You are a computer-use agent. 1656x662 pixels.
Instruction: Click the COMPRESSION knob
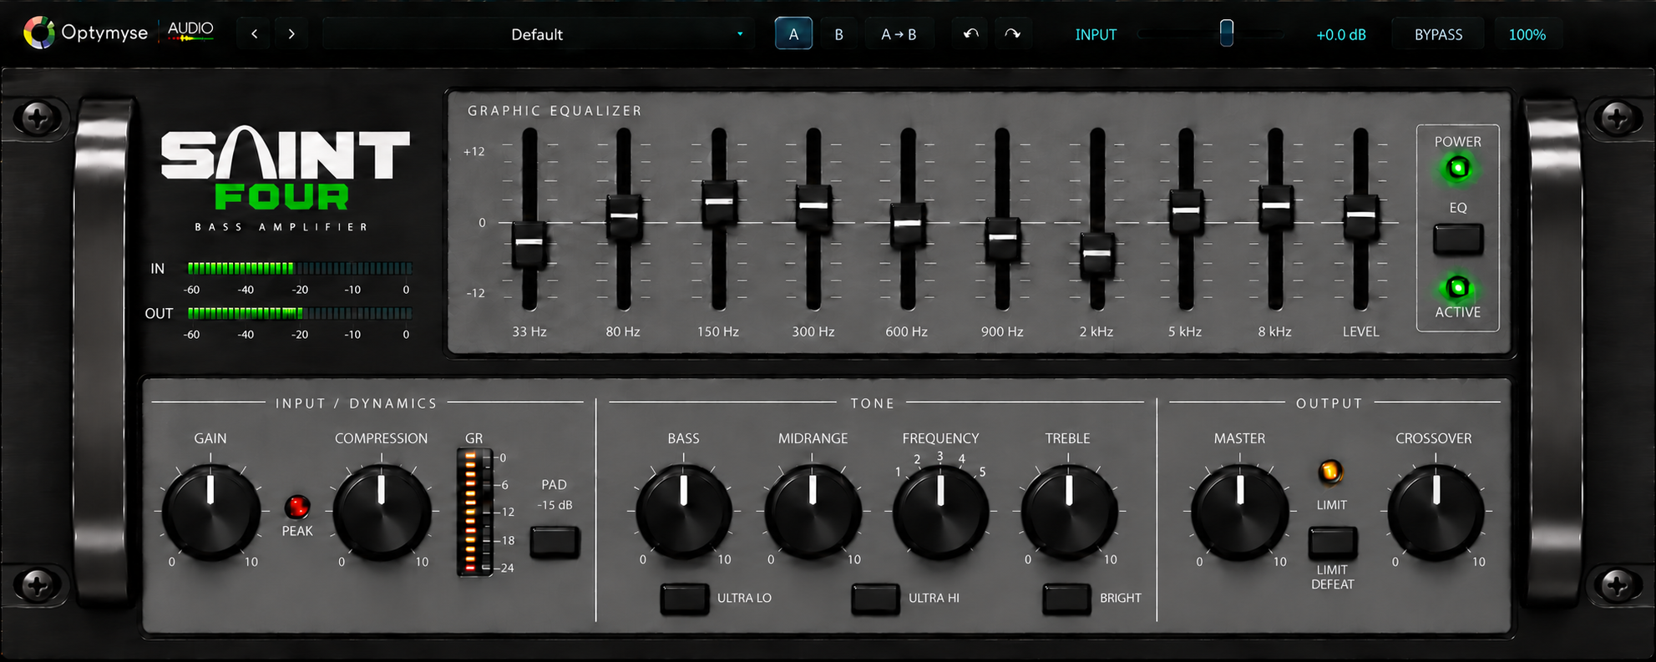click(x=382, y=511)
